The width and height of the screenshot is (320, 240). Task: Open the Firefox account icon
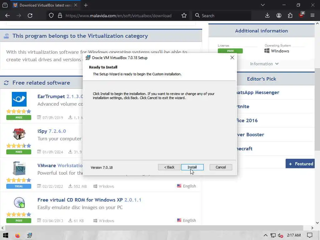[279, 16]
